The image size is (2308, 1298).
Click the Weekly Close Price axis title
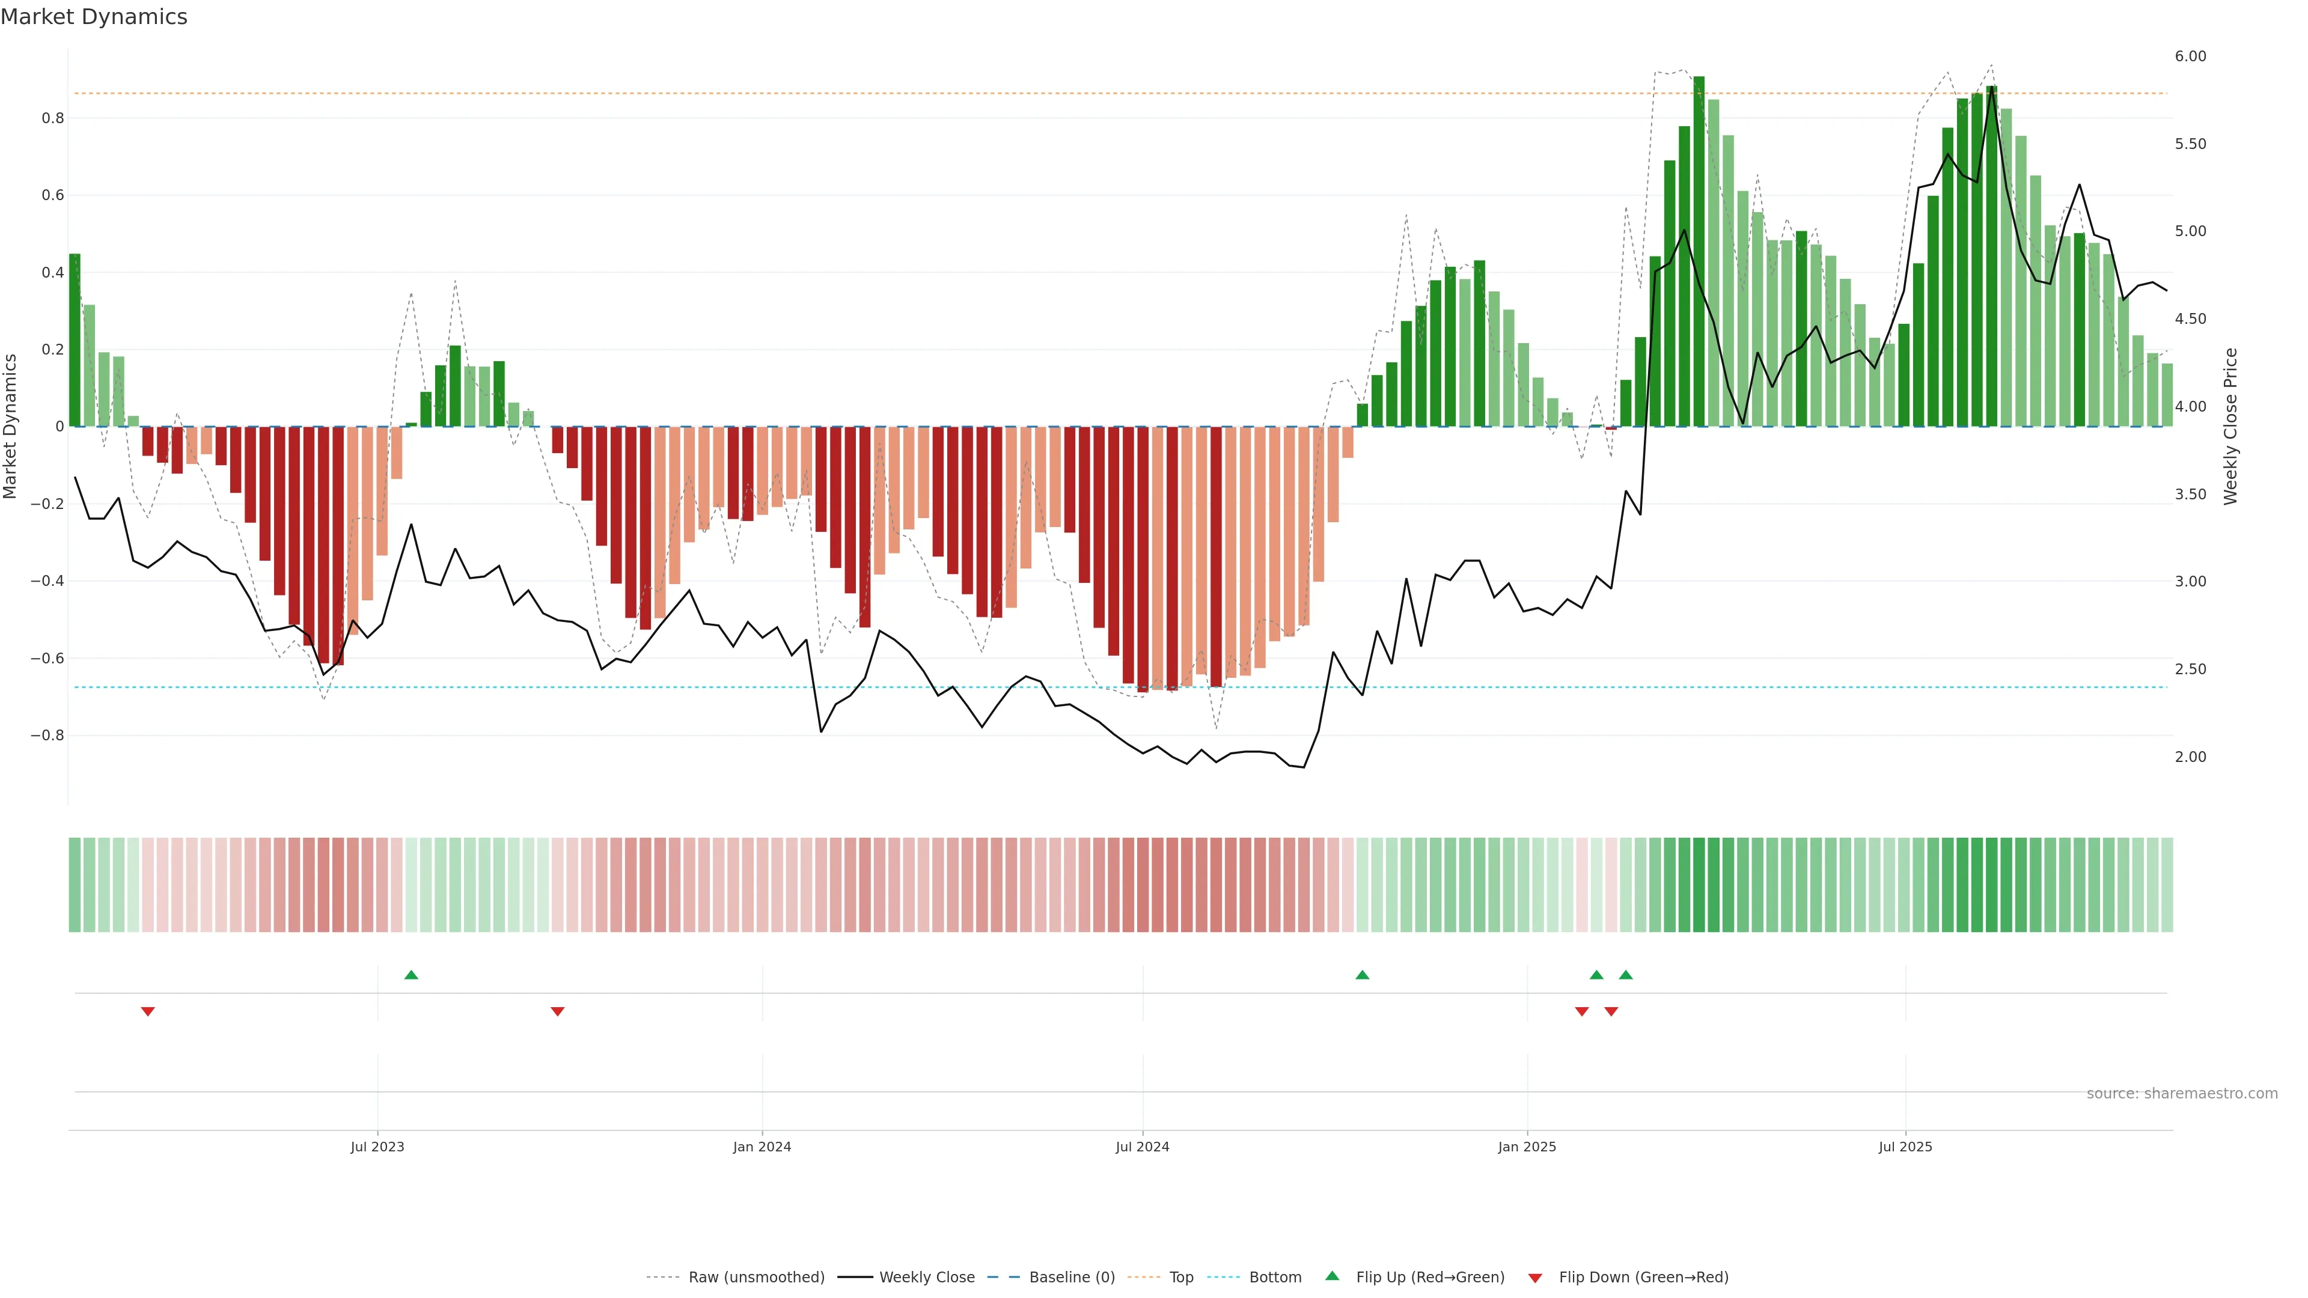(2231, 427)
